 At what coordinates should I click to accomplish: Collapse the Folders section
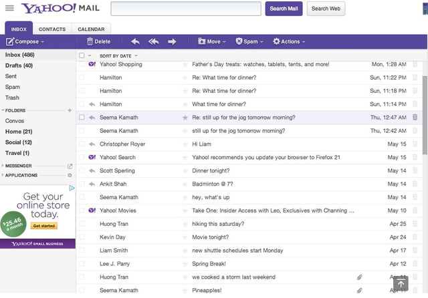click(3, 110)
